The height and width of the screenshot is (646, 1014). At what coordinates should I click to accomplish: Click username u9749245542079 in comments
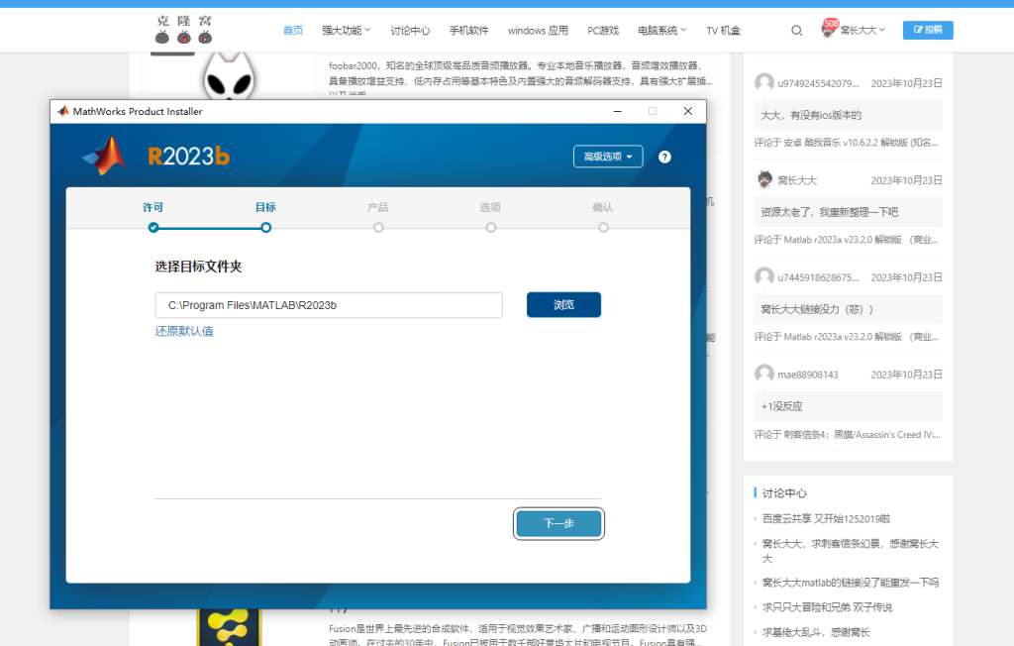818,83
